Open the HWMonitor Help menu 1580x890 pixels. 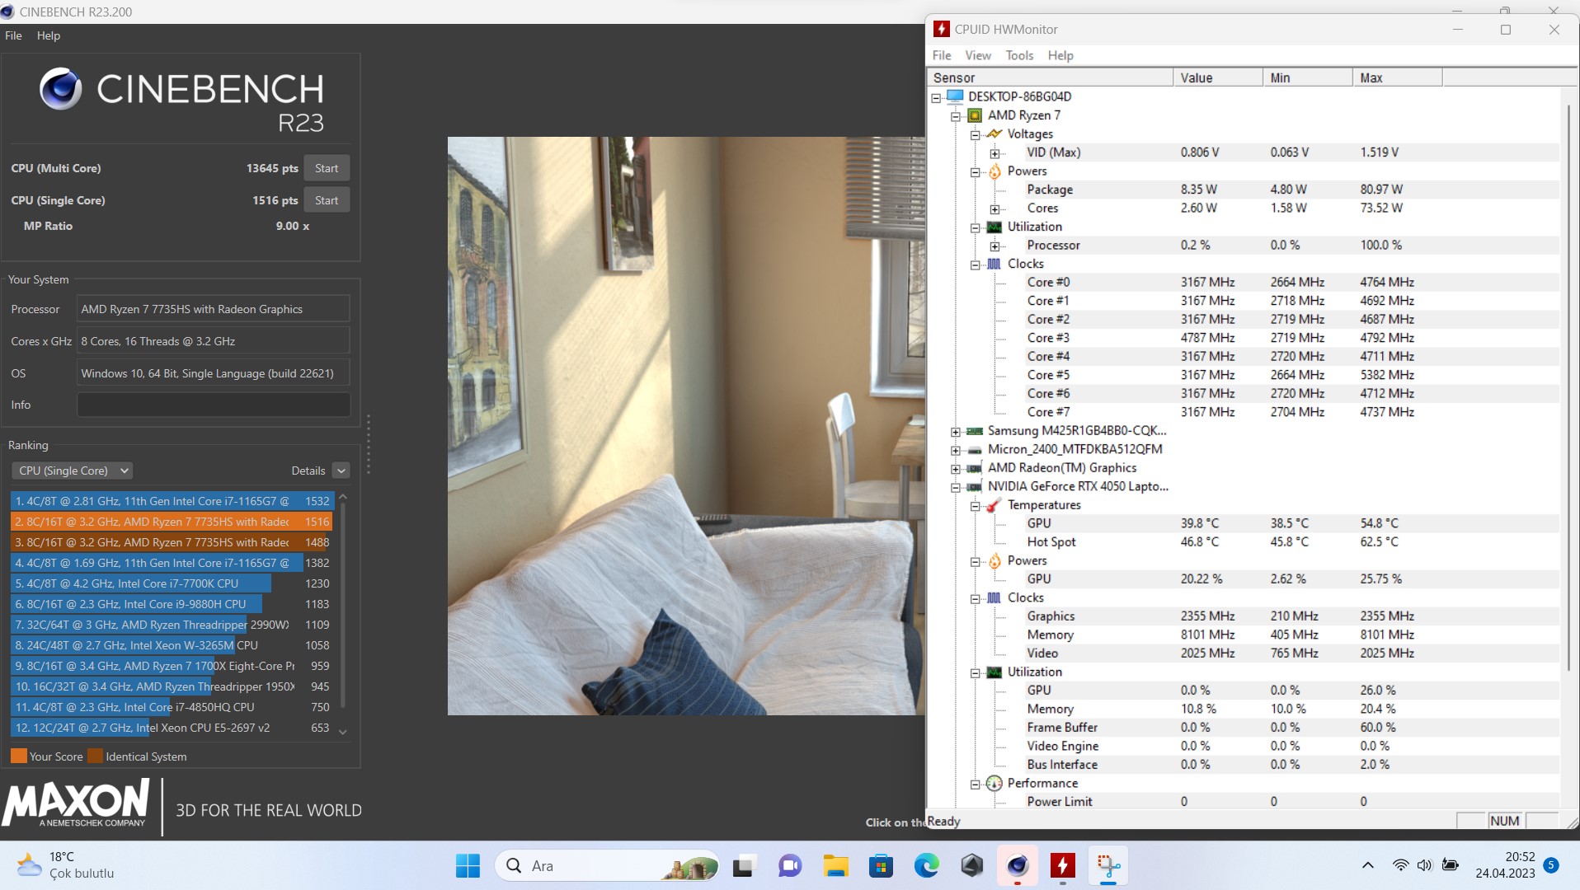pos(1060,55)
